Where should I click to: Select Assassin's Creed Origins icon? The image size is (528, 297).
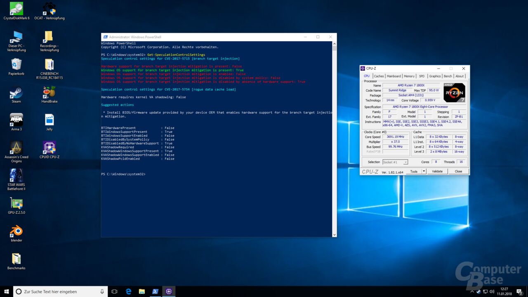pyautogui.click(x=16, y=152)
